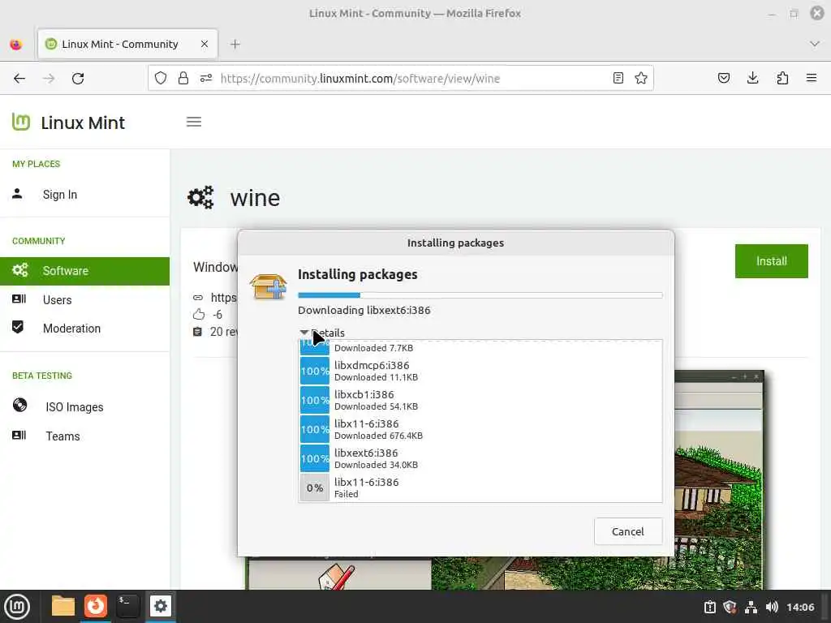This screenshot has height=623, width=831.
Task: Click the Downloaded 676.4KB libx11-6 entry
Action: click(480, 429)
